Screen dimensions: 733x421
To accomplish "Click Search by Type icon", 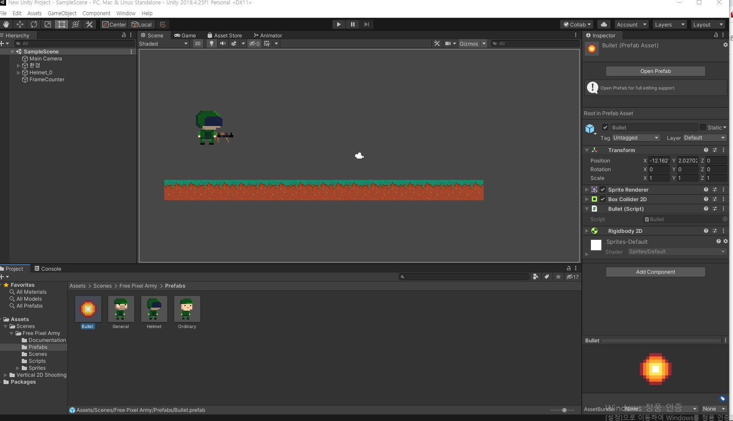I will (x=535, y=277).
